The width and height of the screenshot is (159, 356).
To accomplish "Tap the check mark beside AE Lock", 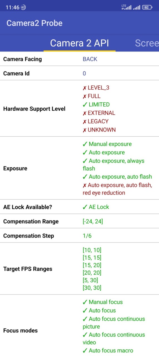I will tap(85, 207).
